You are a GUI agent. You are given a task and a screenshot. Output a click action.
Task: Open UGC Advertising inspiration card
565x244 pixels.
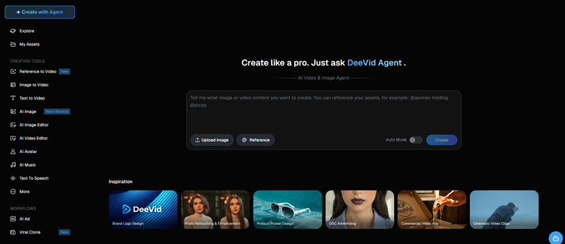pyautogui.click(x=360, y=210)
